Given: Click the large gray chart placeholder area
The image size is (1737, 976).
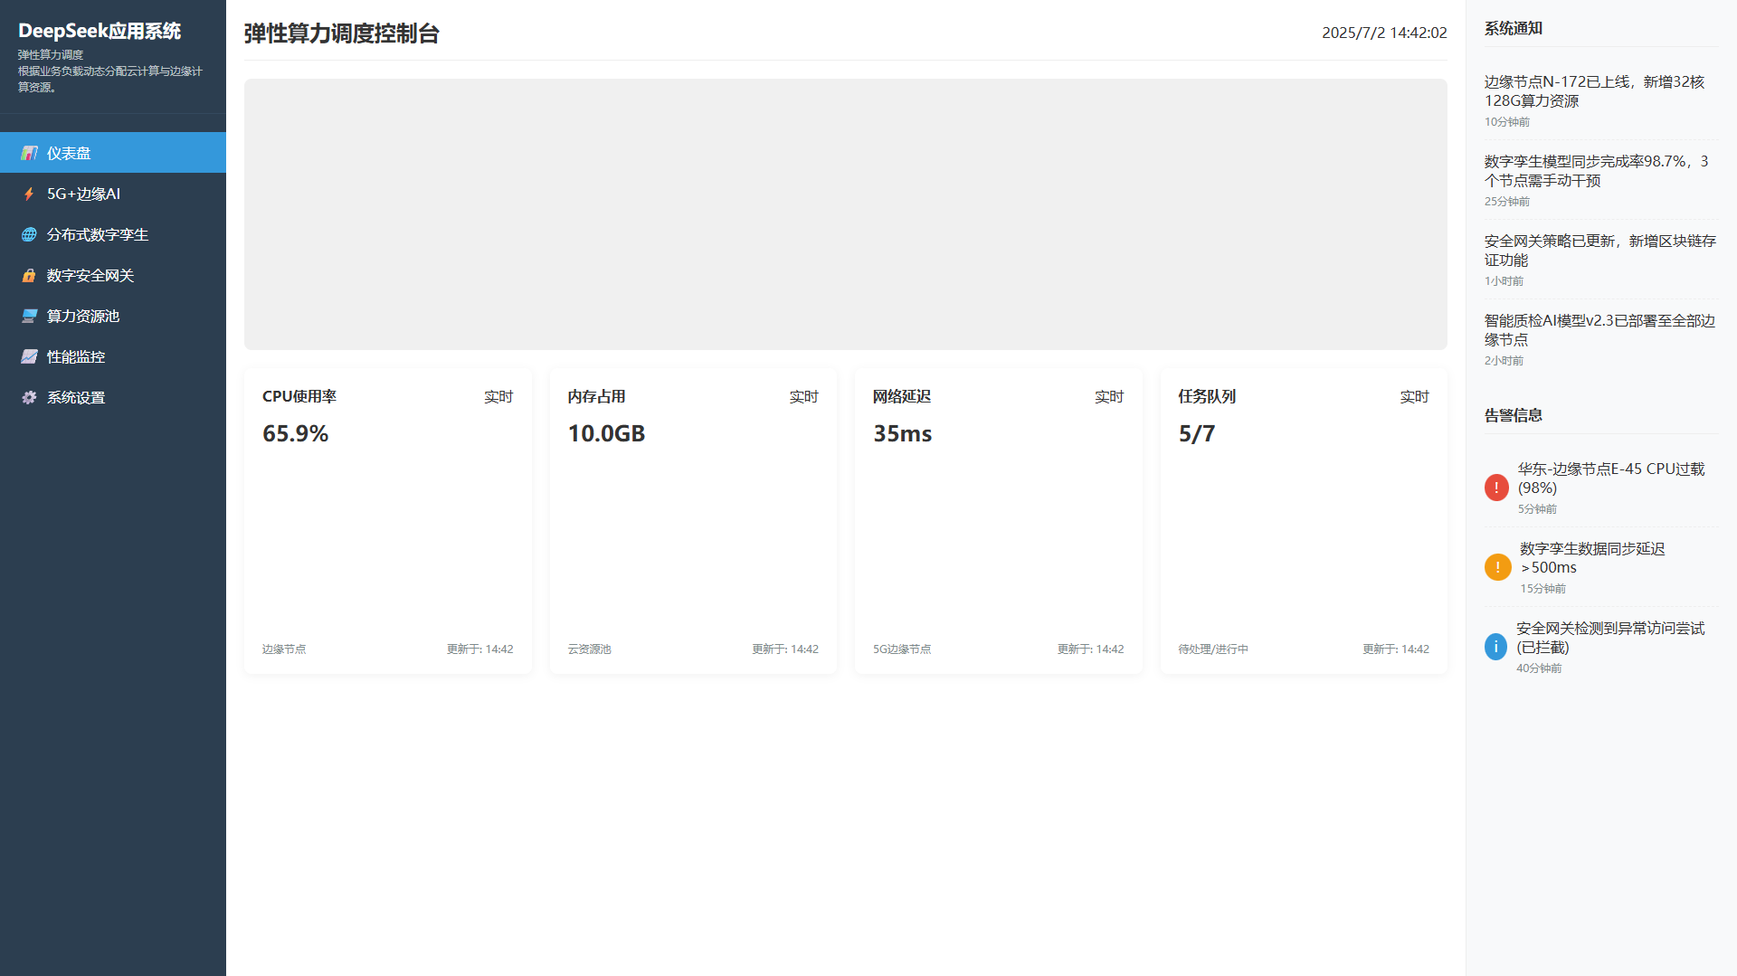Looking at the screenshot, I should point(845,214).
